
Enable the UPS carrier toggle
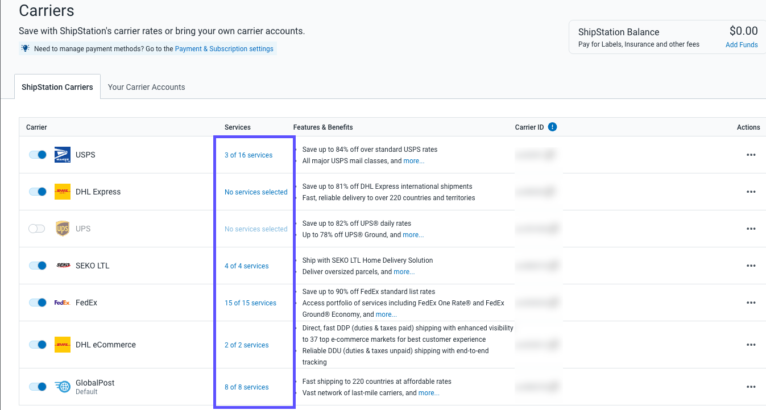(x=37, y=228)
